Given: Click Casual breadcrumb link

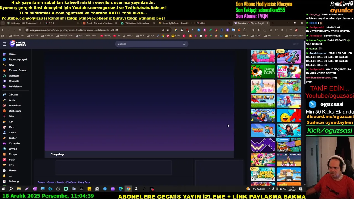Looking at the screenshot, I should click(51, 182).
